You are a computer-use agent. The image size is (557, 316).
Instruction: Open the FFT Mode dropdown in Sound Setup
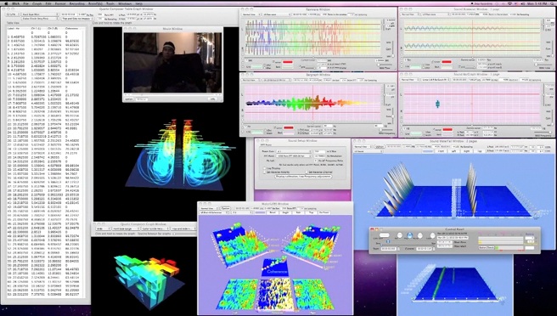tap(294, 156)
